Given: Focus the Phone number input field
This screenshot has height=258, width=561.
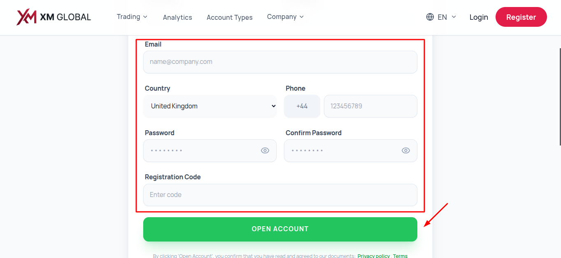Looking at the screenshot, I should (x=370, y=106).
